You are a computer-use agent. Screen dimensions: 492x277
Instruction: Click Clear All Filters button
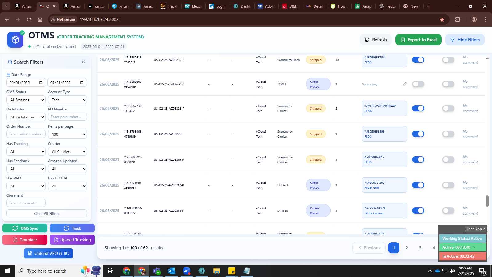[x=47, y=213]
